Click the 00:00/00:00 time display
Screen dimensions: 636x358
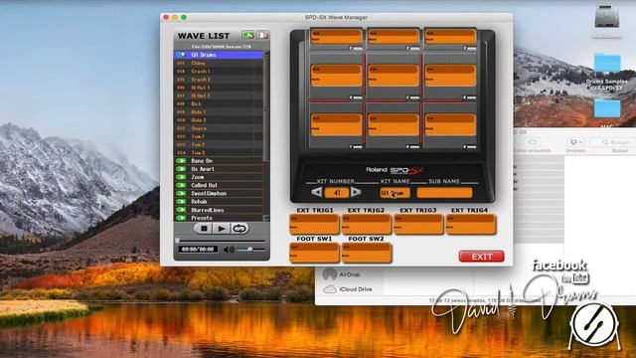tap(198, 250)
